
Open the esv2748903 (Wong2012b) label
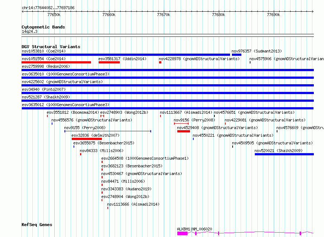click(x=124, y=112)
